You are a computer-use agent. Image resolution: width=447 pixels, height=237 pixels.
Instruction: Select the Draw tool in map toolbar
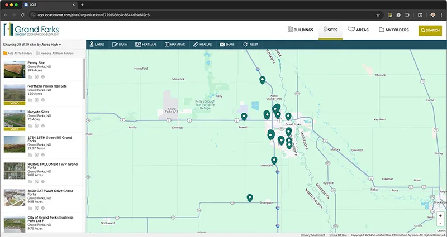click(120, 44)
